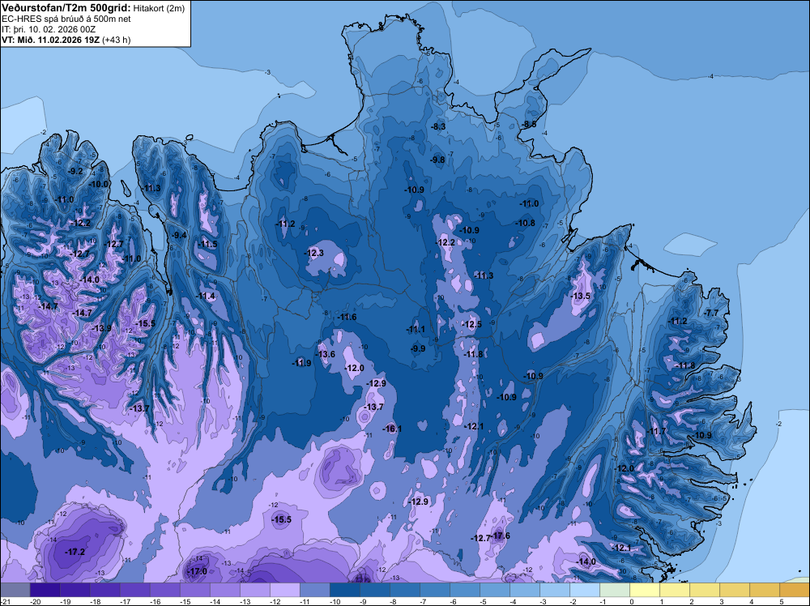Click the 4 label in the color bar
810x606 pixels.
tap(752, 602)
